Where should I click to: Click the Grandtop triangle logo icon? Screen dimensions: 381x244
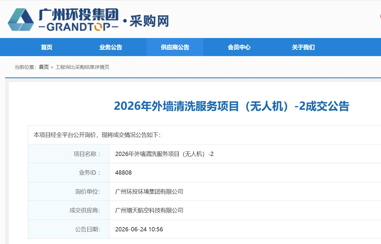click(x=21, y=20)
